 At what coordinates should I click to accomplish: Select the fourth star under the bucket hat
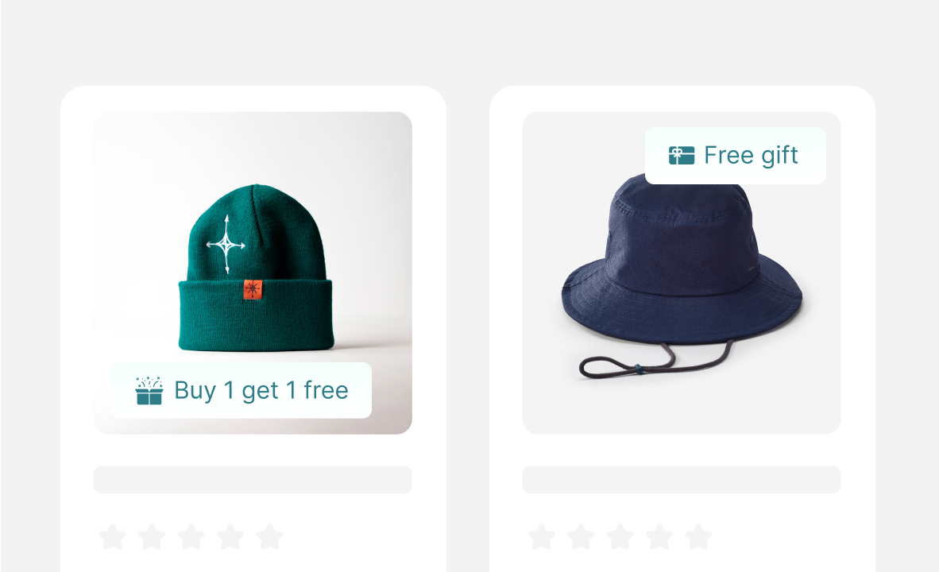pyautogui.click(x=659, y=537)
